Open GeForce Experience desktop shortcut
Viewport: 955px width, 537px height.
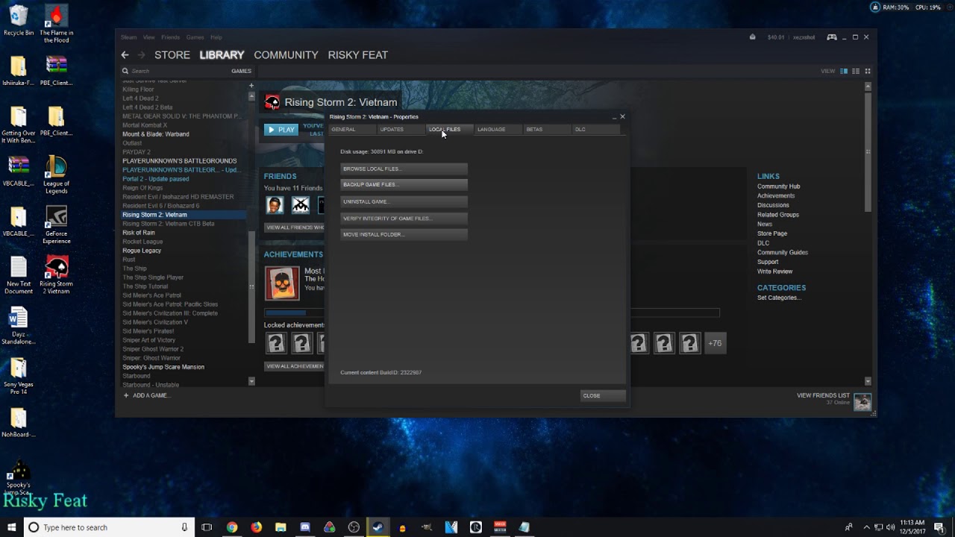tap(56, 224)
